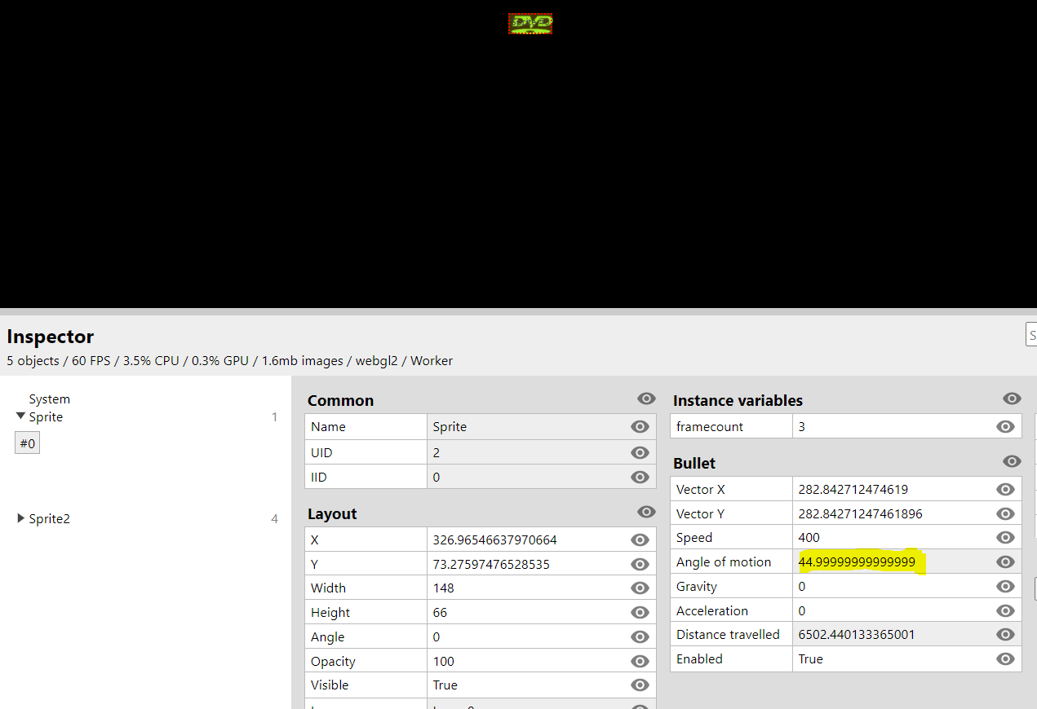Click the eye icon for Gravity

tap(1005, 586)
